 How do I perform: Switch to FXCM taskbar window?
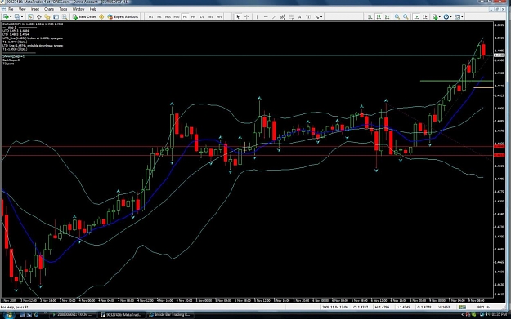74,315
